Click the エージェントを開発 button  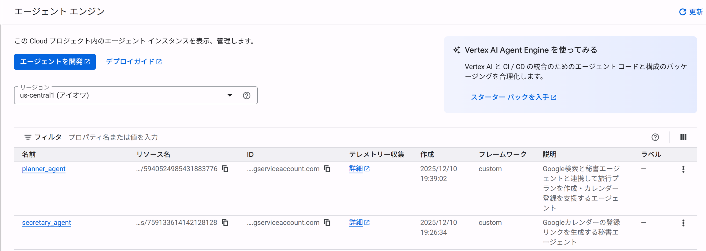pyautogui.click(x=55, y=62)
